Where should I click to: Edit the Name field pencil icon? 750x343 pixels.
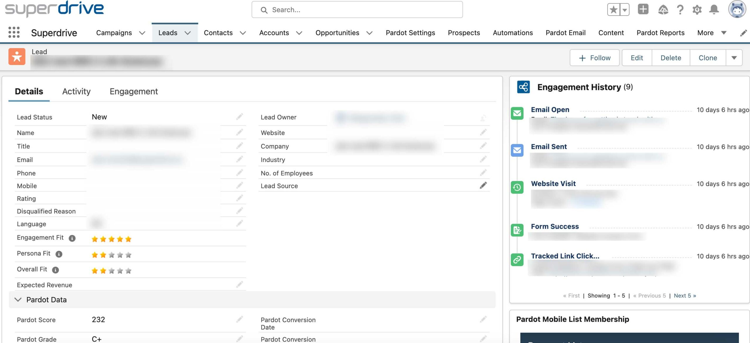(x=240, y=132)
